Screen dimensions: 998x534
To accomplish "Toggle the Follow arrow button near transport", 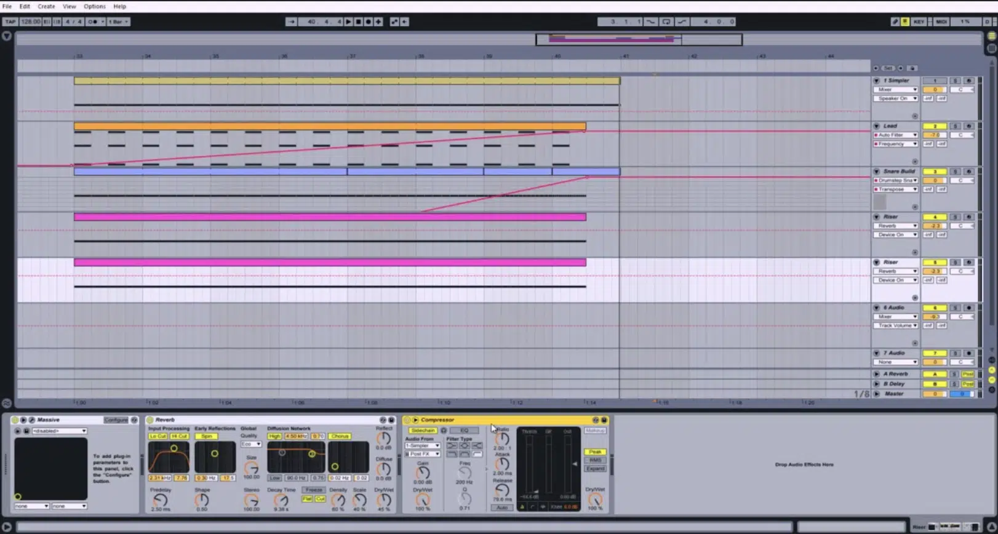I will click(x=291, y=22).
